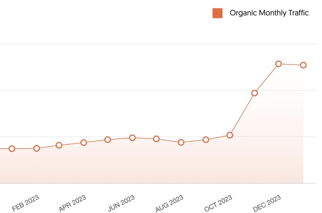Click the APR 2023 axis label
Image resolution: width=322 pixels, height=213 pixels.
(73, 203)
